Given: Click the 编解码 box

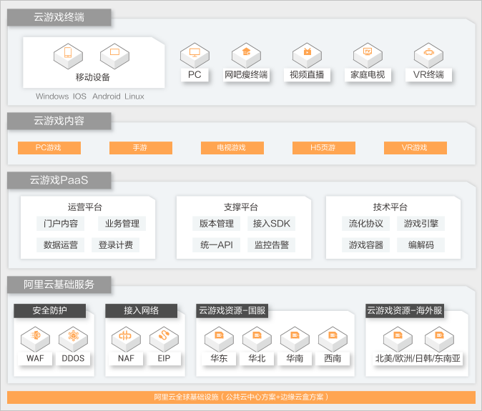Looking at the screenshot, I should [x=420, y=245].
